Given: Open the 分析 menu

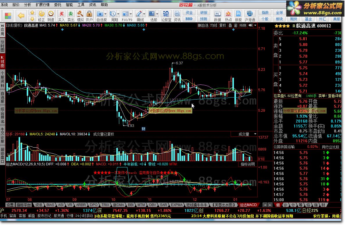Looking at the screenshot, I should [x=28, y=5].
